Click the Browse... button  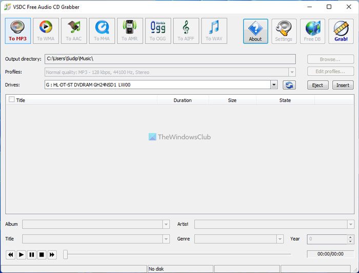tap(330, 59)
